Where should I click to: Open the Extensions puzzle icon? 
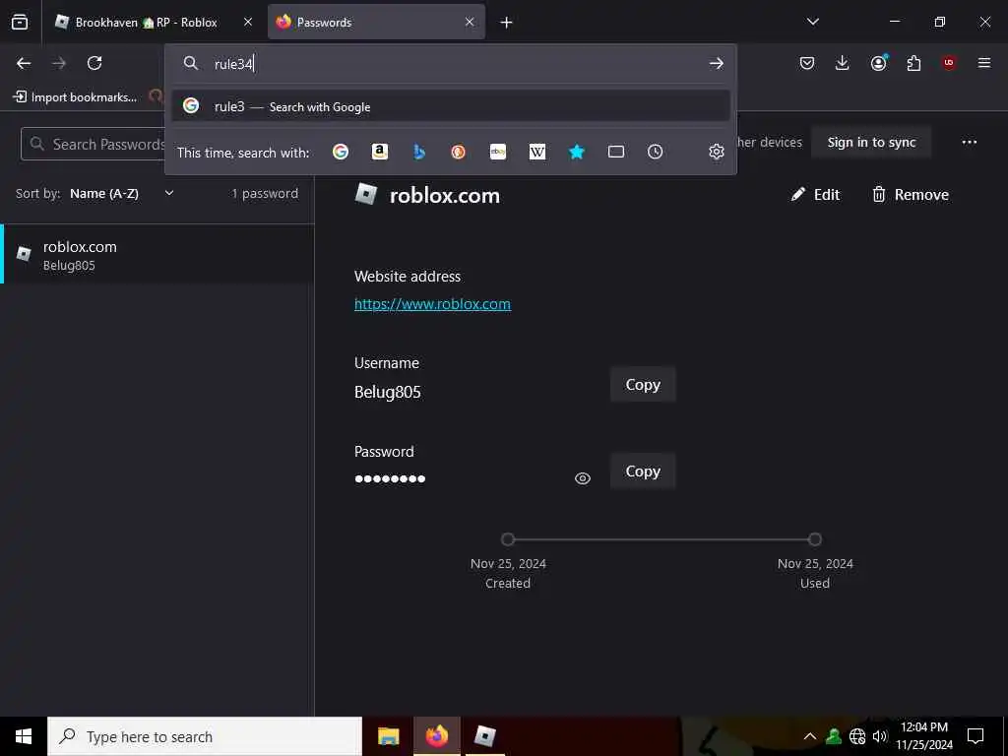(913, 63)
